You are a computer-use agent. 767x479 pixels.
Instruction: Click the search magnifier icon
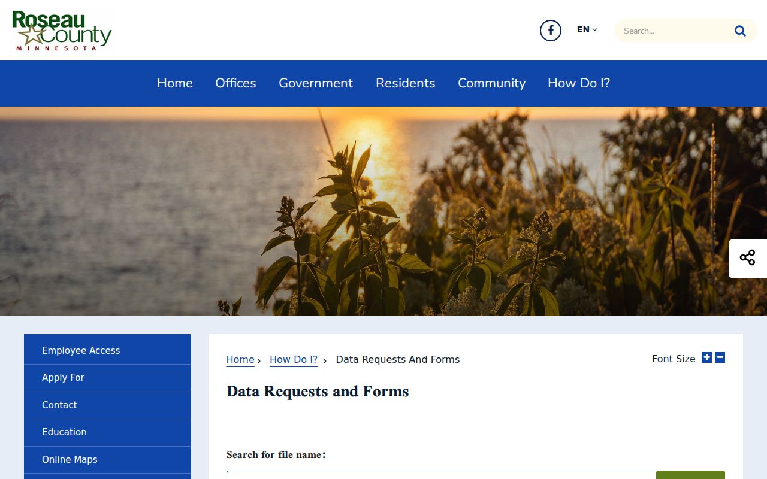(740, 31)
